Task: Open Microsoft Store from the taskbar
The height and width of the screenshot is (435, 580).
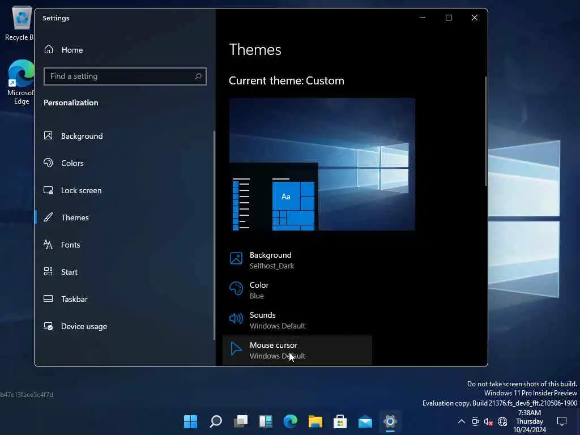Action: pyautogui.click(x=340, y=421)
